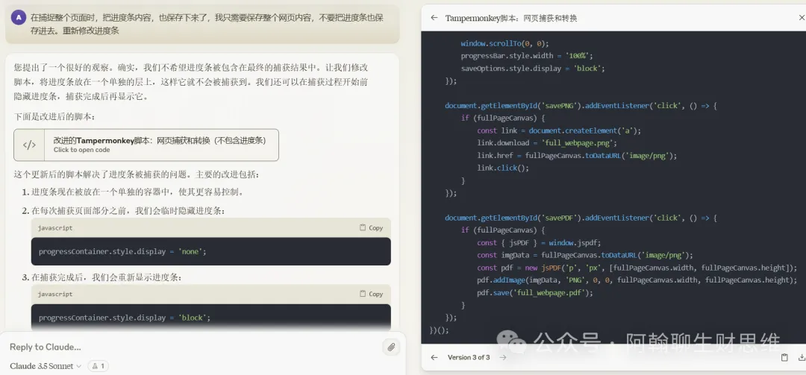This screenshot has width=806, height=375.
Task: Go to next artifact version arrow
Action: pyautogui.click(x=503, y=358)
